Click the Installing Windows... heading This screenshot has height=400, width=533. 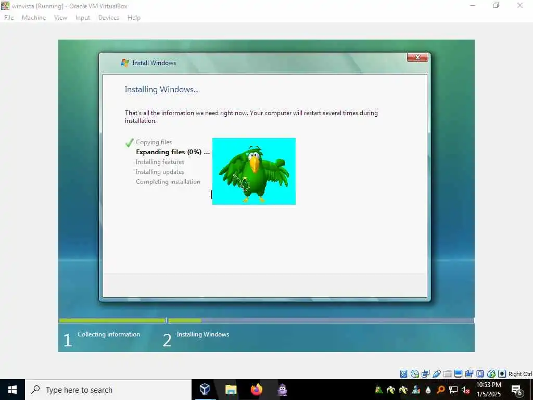point(161,90)
